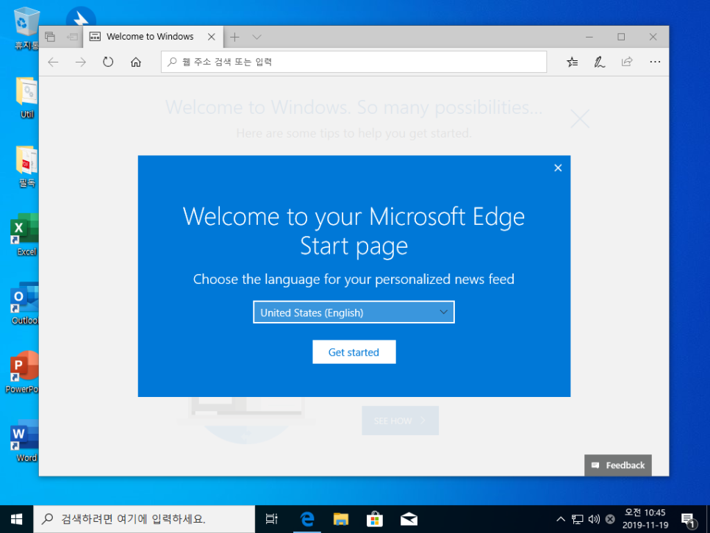This screenshot has width=710, height=533.
Task: Launch Microsoft Store from the taskbar
Action: (x=375, y=520)
